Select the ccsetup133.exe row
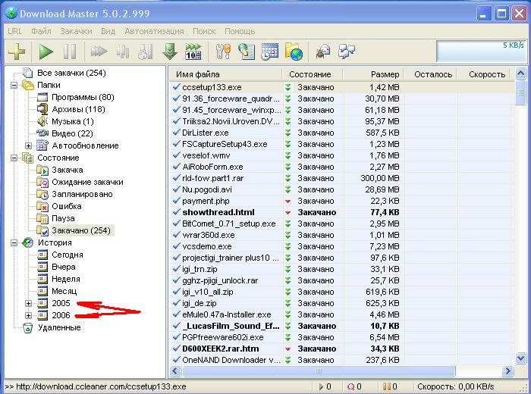531x394 pixels. (341, 87)
